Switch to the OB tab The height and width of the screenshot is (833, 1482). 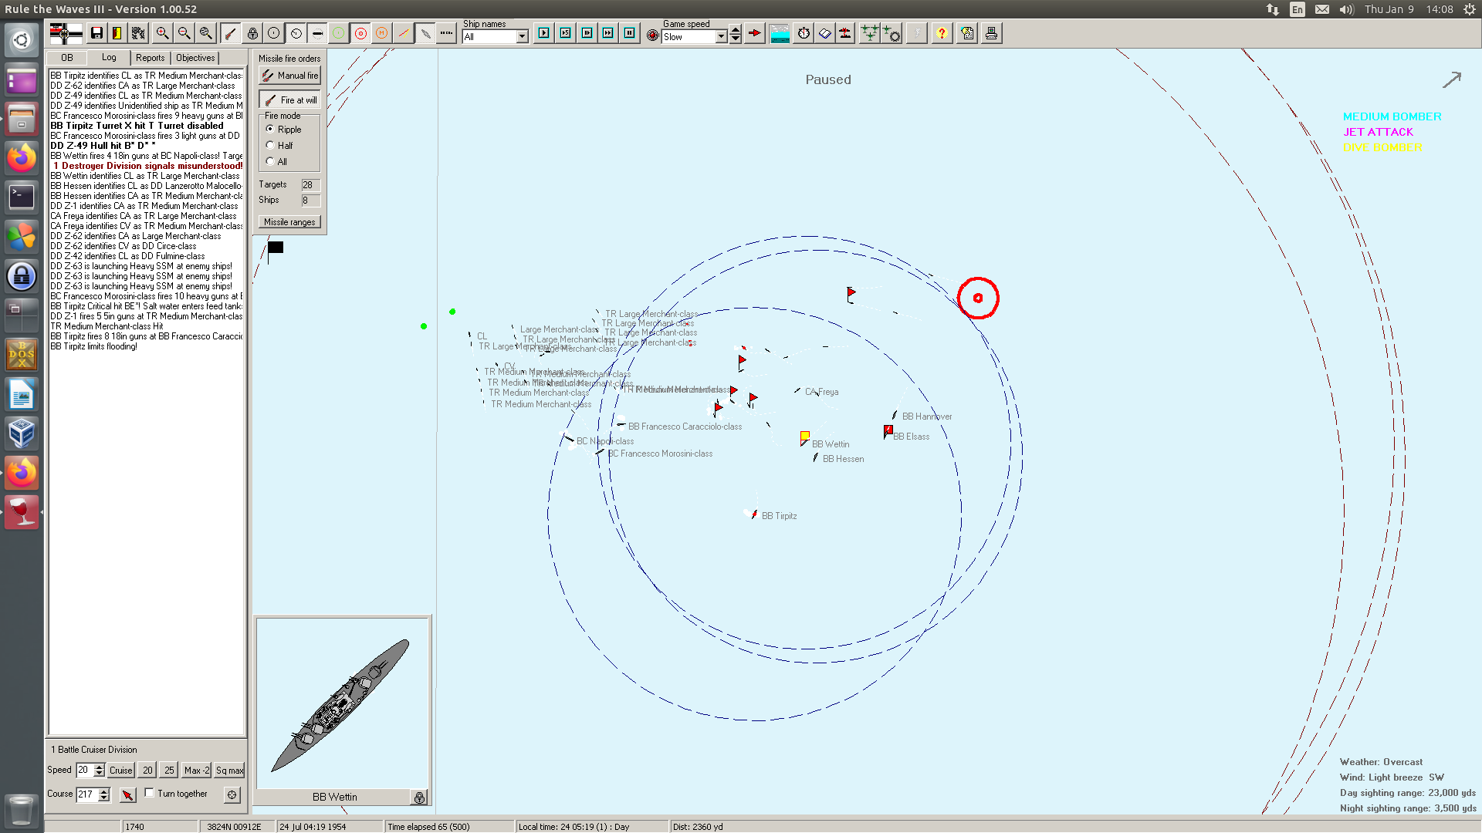tap(67, 58)
